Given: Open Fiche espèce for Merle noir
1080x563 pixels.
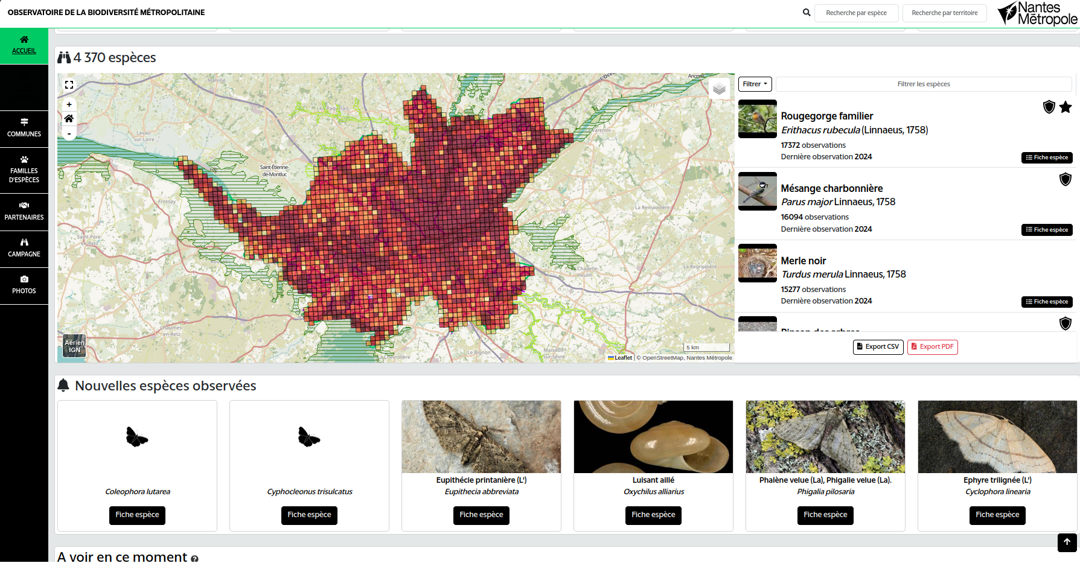Looking at the screenshot, I should (1047, 302).
